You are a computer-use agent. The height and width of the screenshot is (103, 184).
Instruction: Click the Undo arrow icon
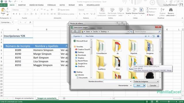tap(10, 1)
